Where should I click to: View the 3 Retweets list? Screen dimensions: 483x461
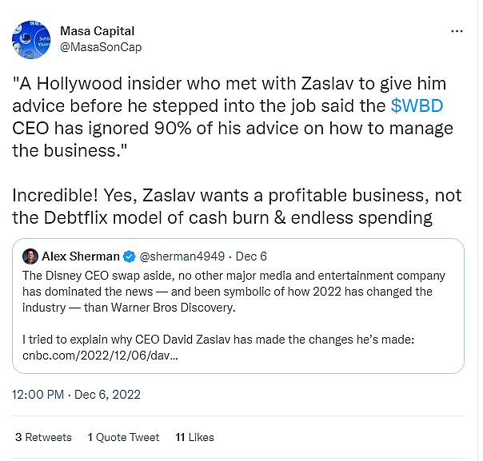pos(43,437)
